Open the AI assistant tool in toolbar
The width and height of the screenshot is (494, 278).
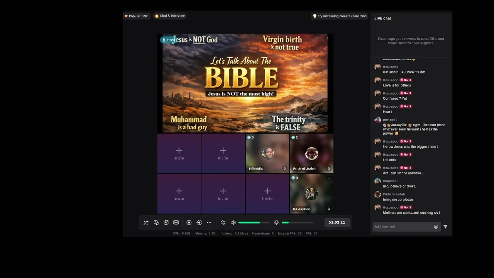pos(166,223)
